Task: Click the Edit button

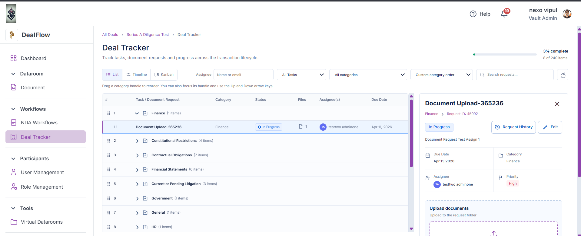Action: point(550,127)
